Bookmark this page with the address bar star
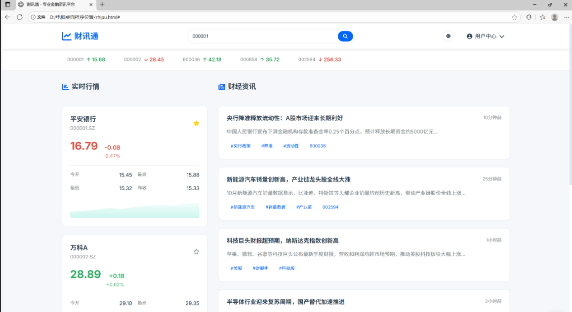Image resolution: width=572 pixels, height=312 pixels. (514, 17)
